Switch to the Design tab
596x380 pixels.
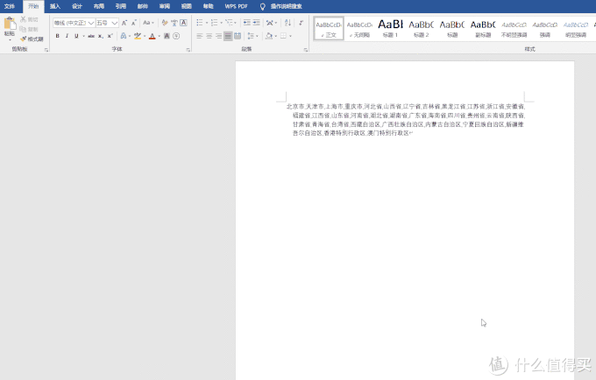77,6
